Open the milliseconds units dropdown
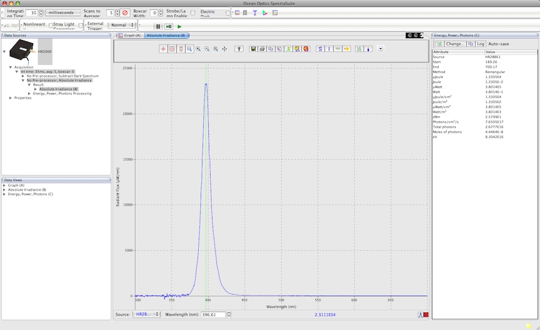This screenshot has height=330, width=540. pos(62,12)
